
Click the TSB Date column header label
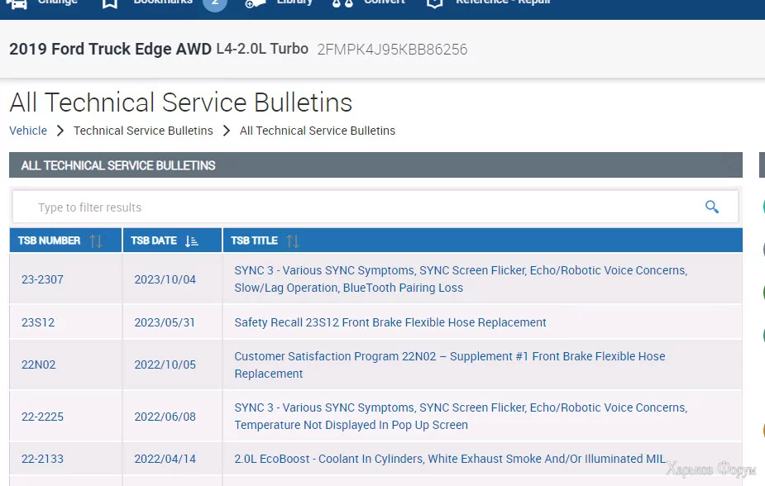click(154, 241)
